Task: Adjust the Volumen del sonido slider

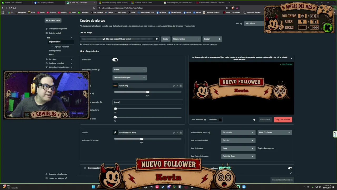Action: [142, 139]
